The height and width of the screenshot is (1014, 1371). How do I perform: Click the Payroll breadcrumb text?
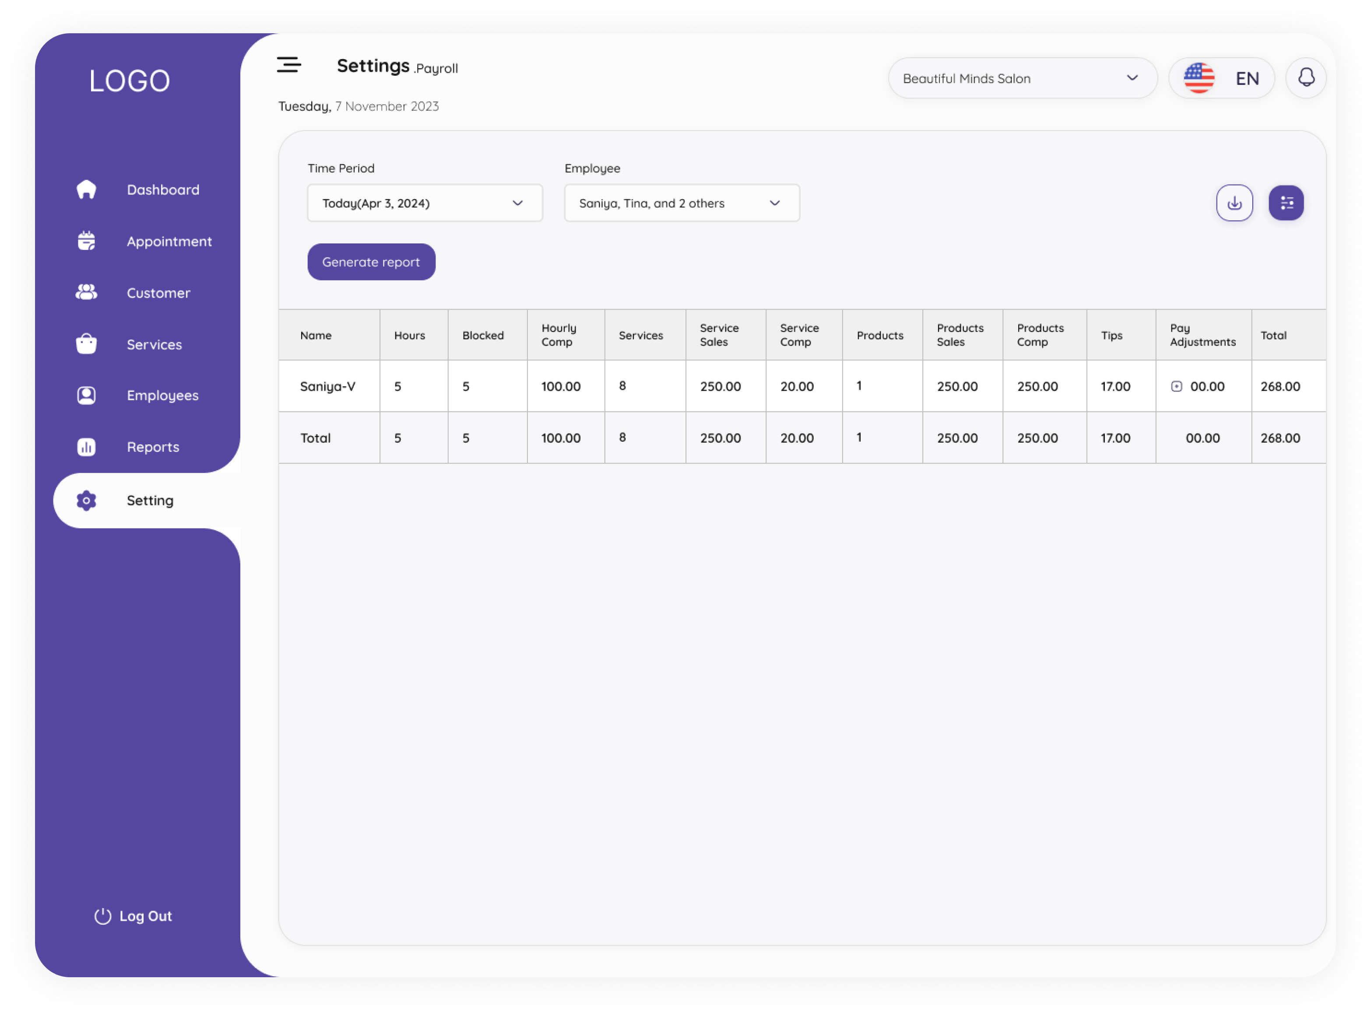436,68
